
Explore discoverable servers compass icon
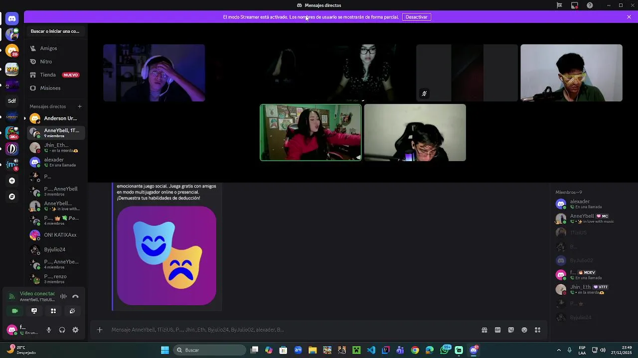(12, 196)
